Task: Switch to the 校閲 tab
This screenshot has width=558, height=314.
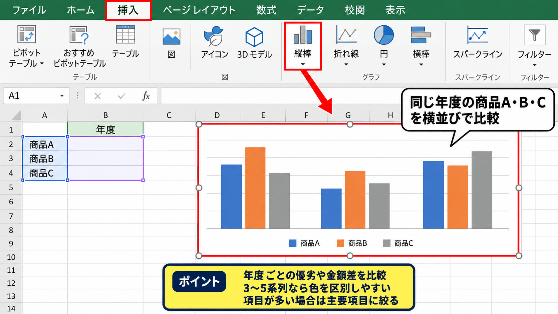Action: (x=355, y=10)
